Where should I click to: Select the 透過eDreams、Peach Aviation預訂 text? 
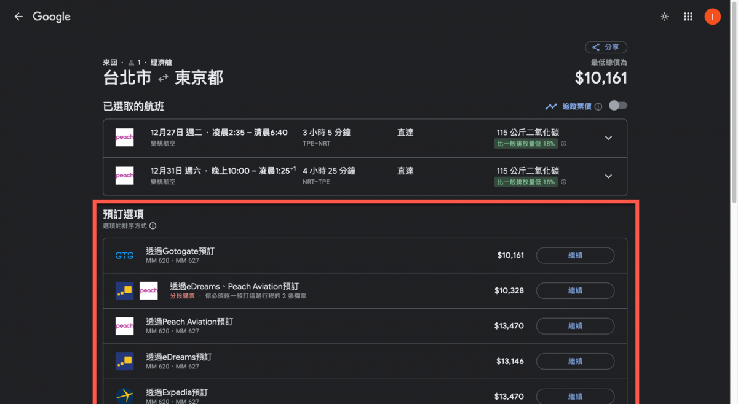pos(234,286)
